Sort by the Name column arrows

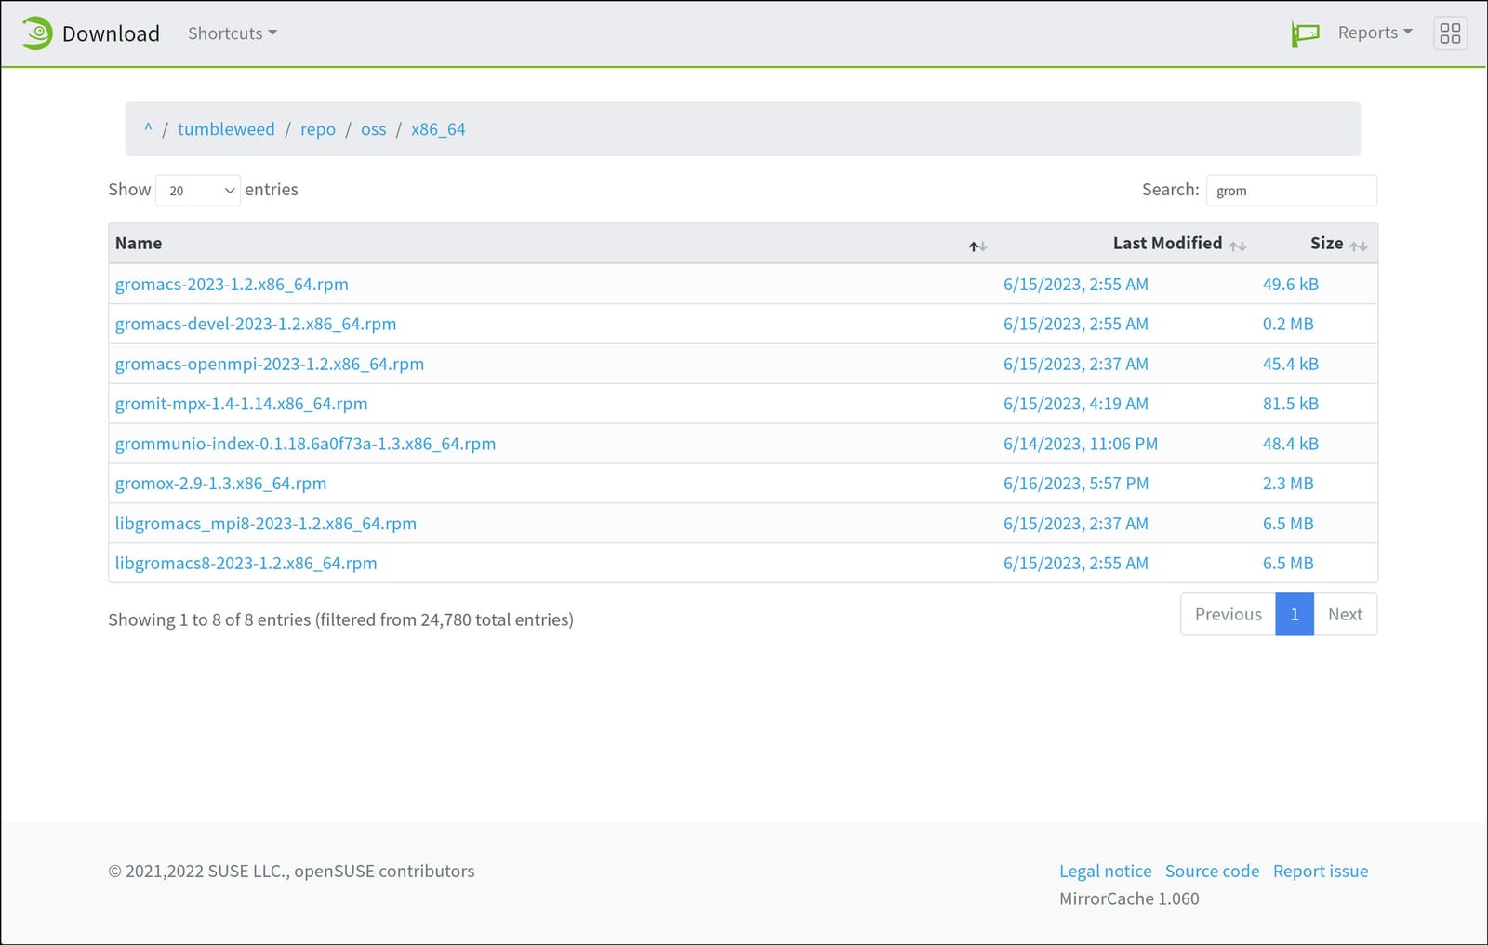click(977, 246)
